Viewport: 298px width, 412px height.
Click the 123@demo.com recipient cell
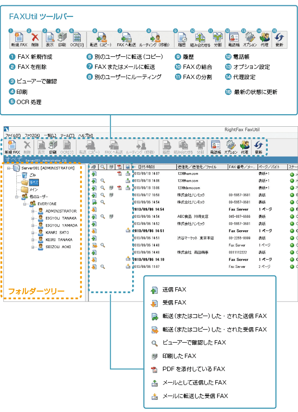[x=189, y=188]
